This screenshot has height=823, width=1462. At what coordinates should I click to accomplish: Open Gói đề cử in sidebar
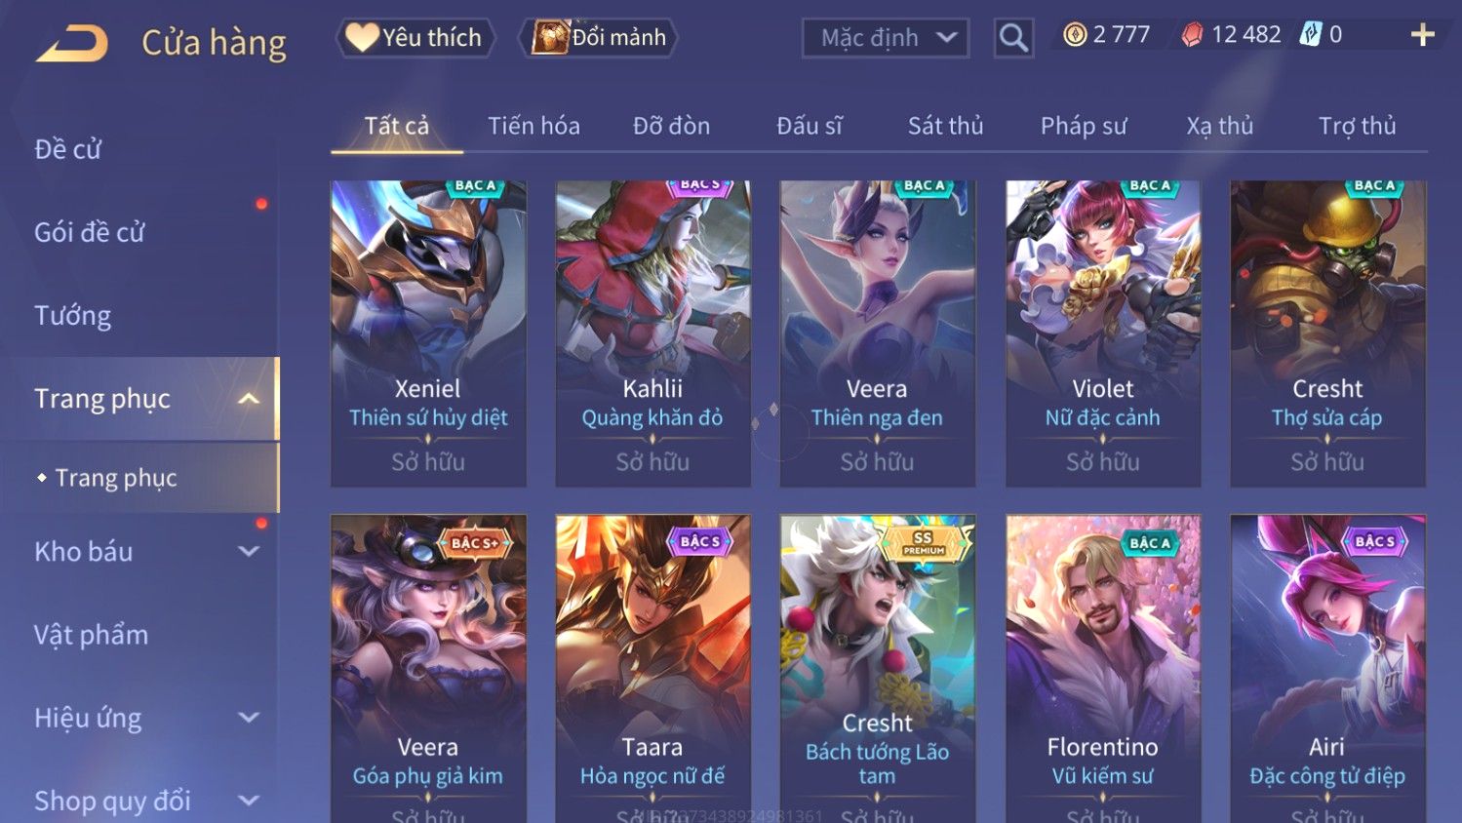[89, 232]
